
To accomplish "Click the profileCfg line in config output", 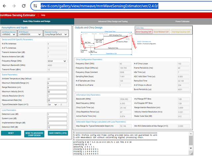I will point(102,142).
